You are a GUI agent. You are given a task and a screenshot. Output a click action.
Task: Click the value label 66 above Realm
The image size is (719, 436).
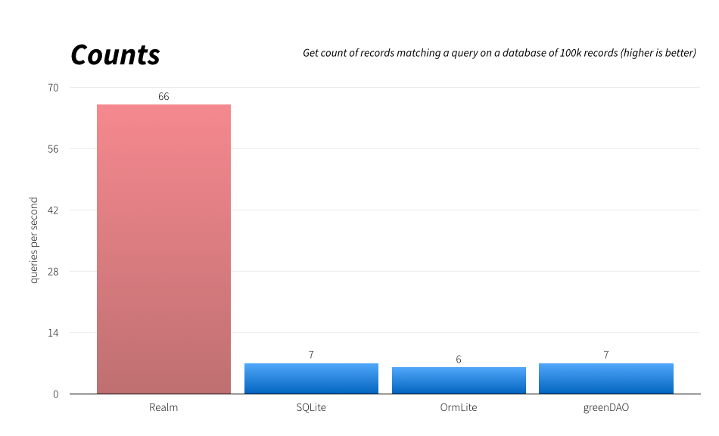click(163, 96)
